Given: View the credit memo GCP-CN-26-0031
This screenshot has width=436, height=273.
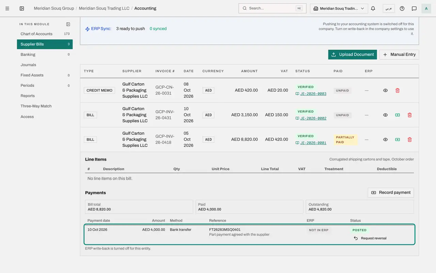Looking at the screenshot, I should coord(385,90).
